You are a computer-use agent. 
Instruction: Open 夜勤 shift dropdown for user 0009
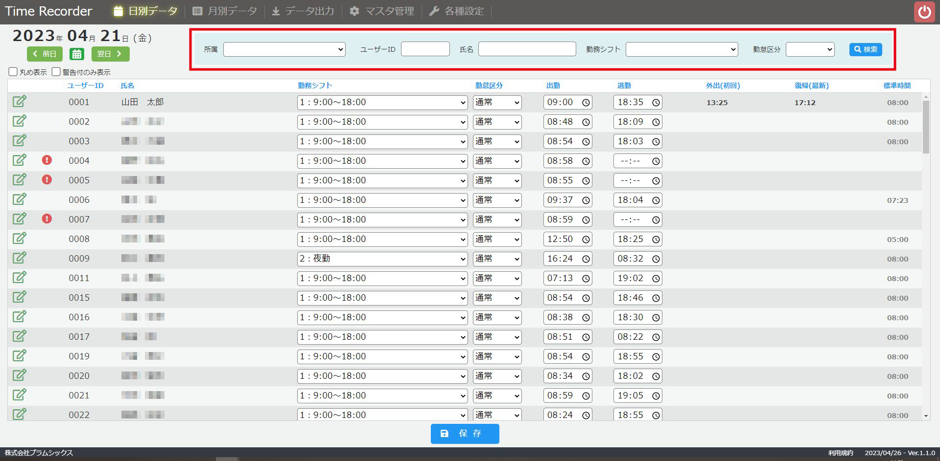(382, 259)
